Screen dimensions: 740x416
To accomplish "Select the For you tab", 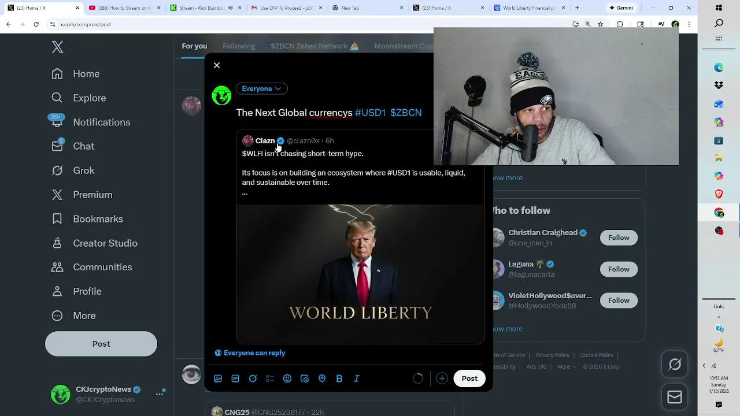I will pos(194,46).
